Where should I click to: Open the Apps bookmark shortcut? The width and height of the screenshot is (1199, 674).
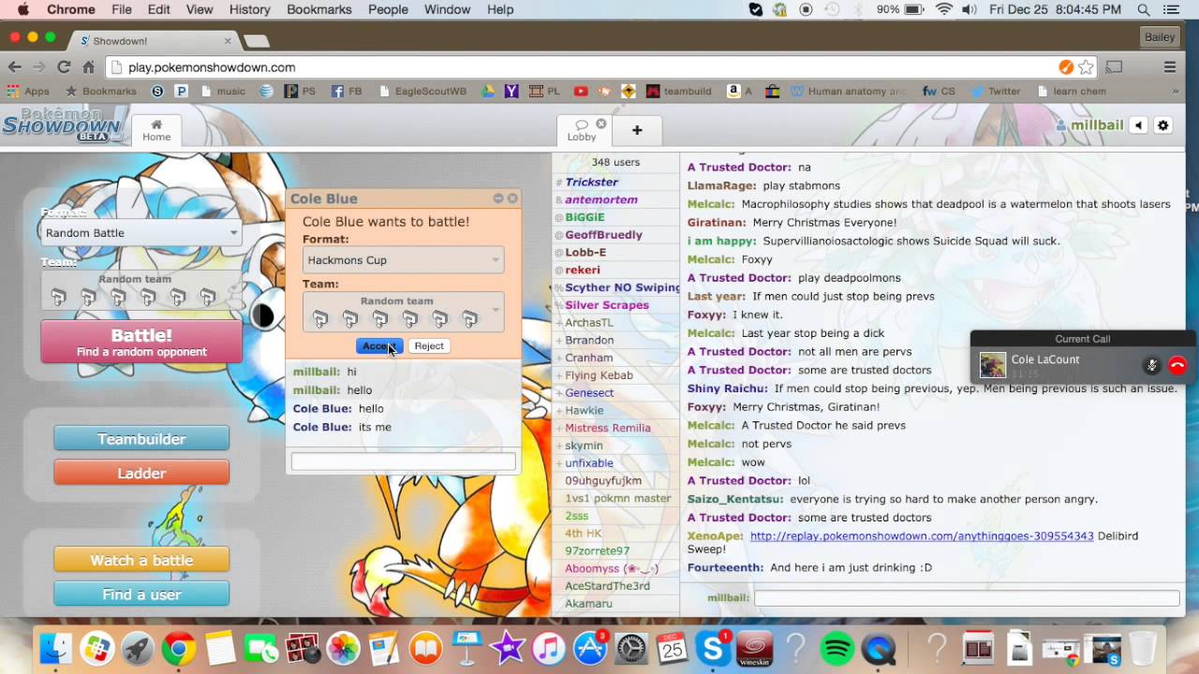[28, 92]
